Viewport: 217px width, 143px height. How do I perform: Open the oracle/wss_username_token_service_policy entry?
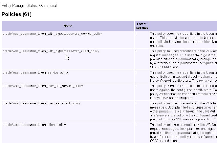pos(36,73)
